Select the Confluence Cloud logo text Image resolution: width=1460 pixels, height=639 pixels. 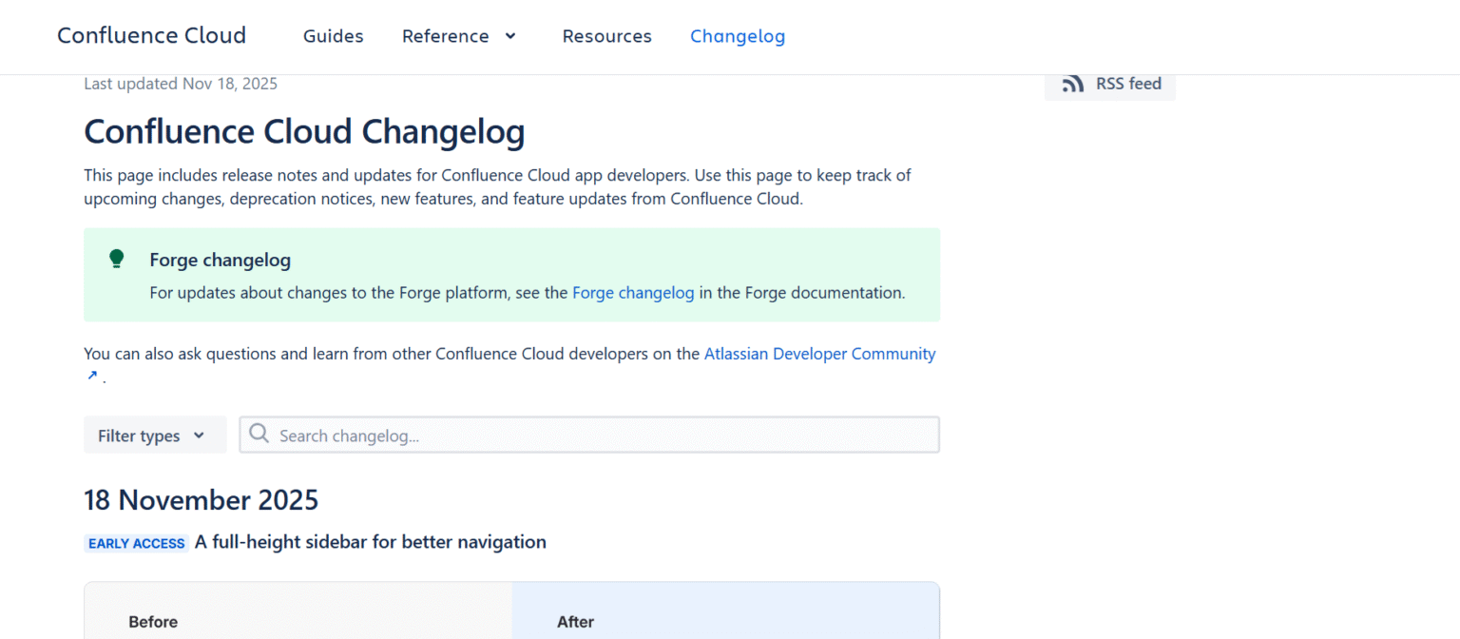pyautogui.click(x=151, y=35)
